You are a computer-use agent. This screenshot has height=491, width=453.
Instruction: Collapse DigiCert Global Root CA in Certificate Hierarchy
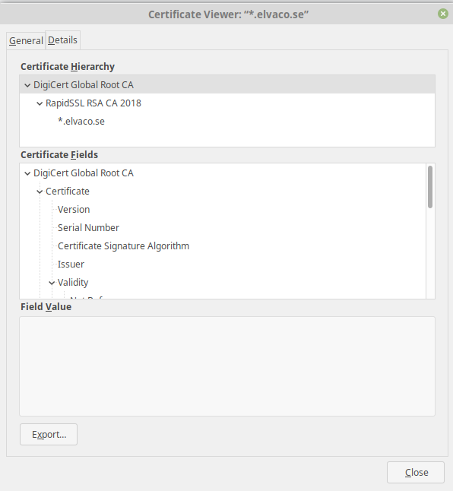tap(27, 85)
